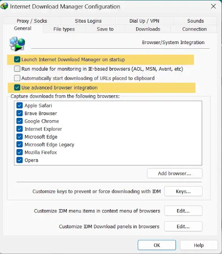Viewport: 222px width, 254px height.
Task: Toggle the Mozilla Firefox checkbox
Action: coord(19,152)
